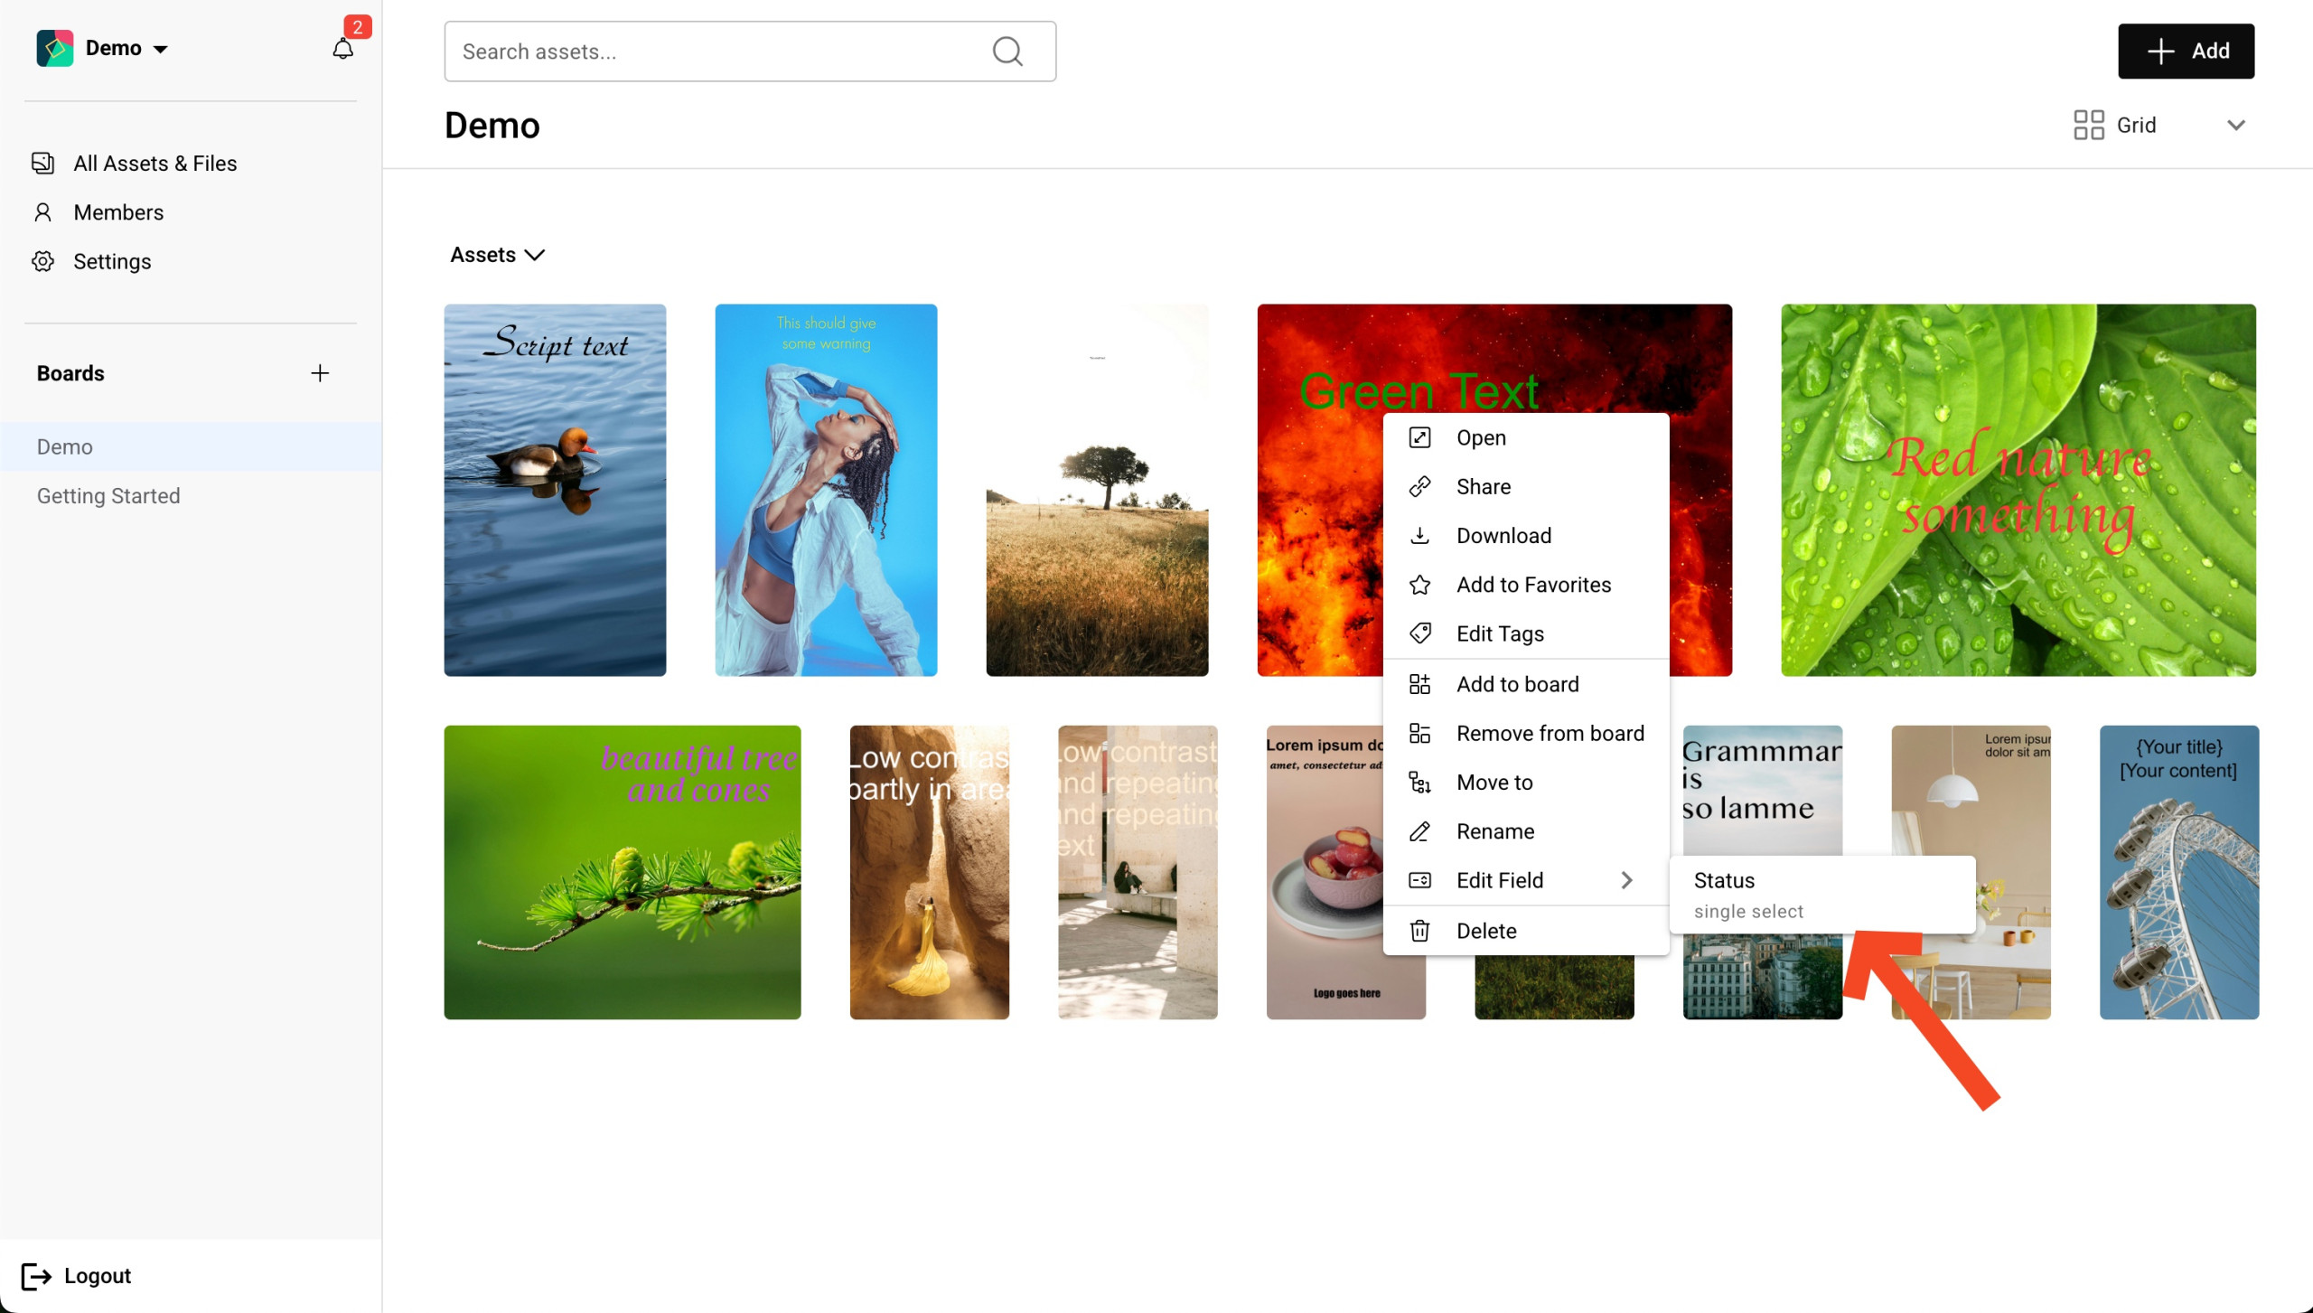Expand the Grid view dropdown
This screenshot has width=2313, height=1313.
tap(2235, 126)
